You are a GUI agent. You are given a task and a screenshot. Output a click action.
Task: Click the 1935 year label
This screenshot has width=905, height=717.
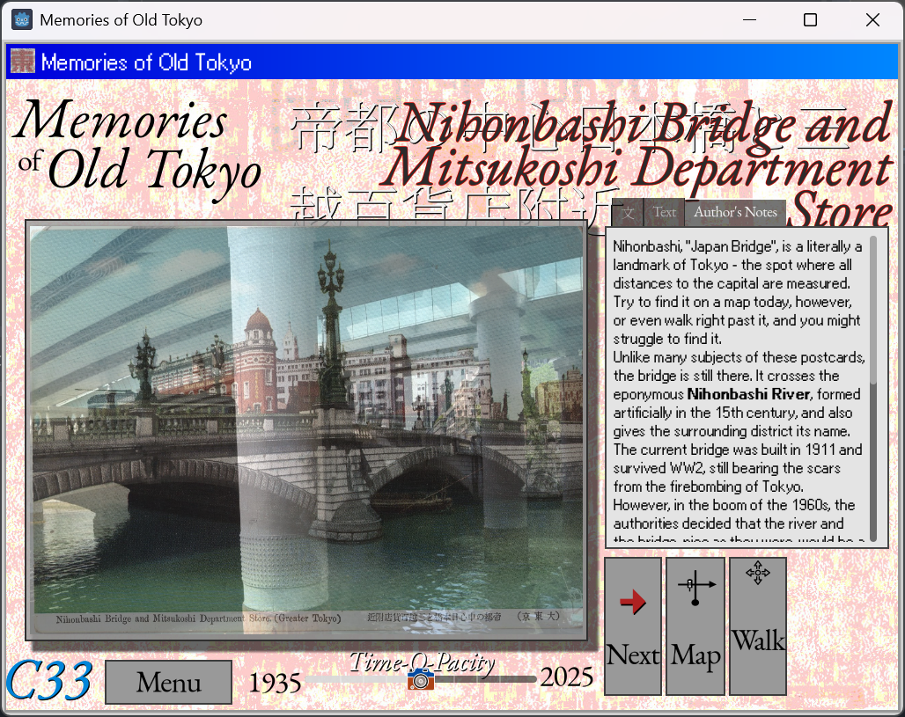point(275,683)
